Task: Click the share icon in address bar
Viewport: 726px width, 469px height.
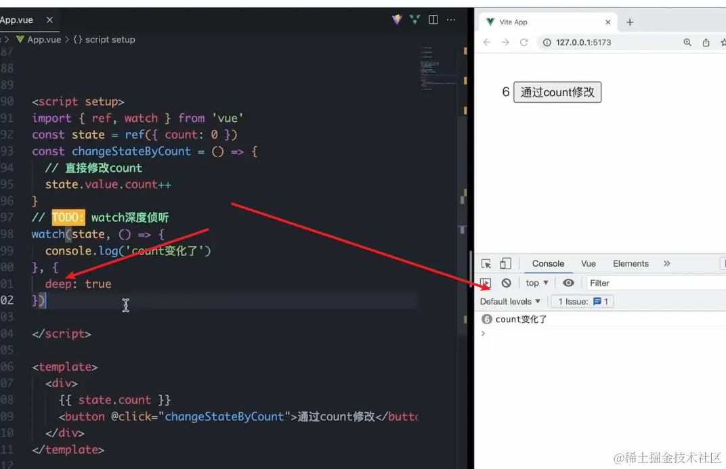Action: [706, 42]
